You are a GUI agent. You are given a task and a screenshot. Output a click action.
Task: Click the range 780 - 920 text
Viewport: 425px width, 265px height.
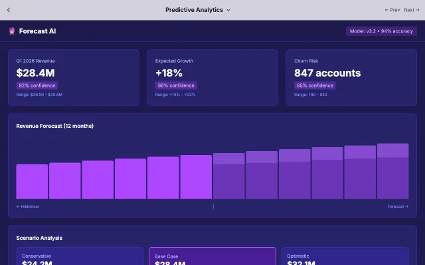(310, 95)
